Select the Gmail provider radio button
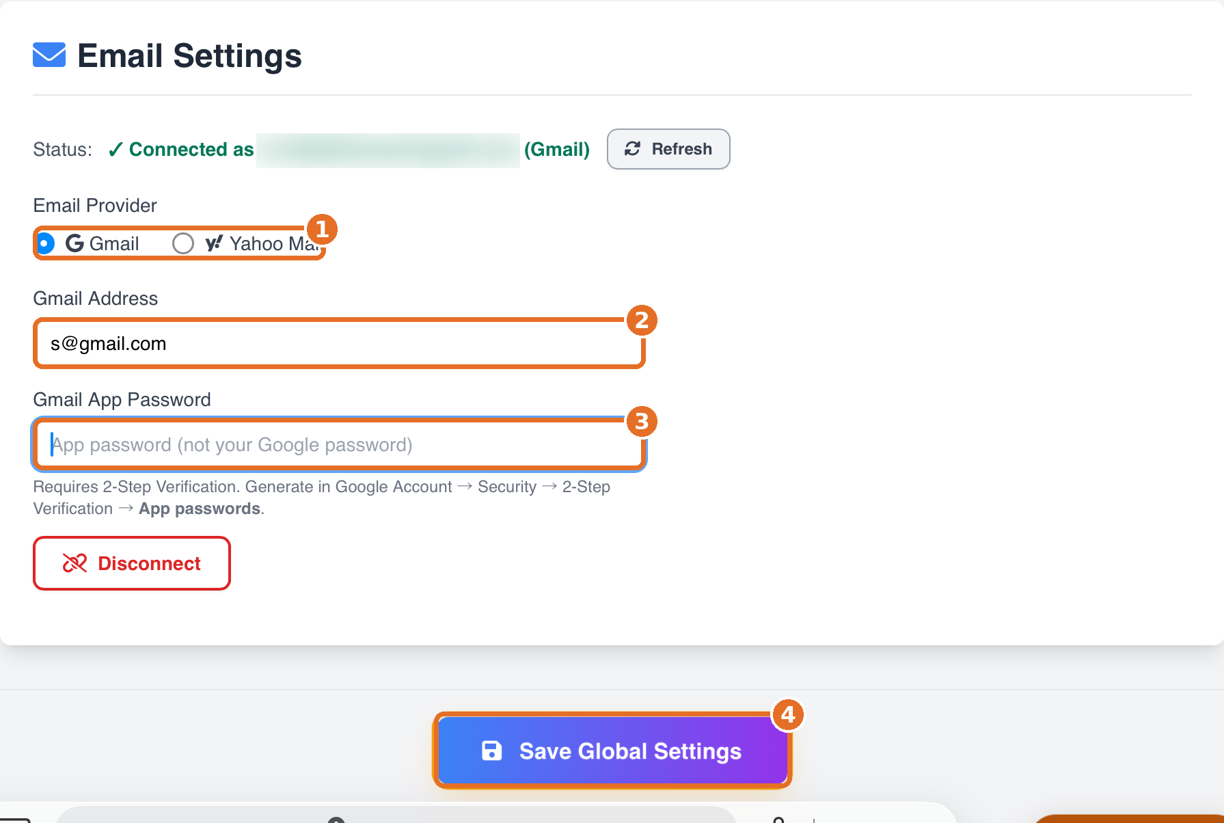Screen dimensions: 1224x823 45,243
